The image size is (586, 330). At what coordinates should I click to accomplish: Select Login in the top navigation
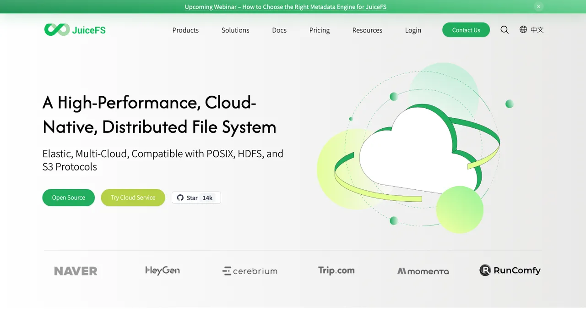(413, 30)
